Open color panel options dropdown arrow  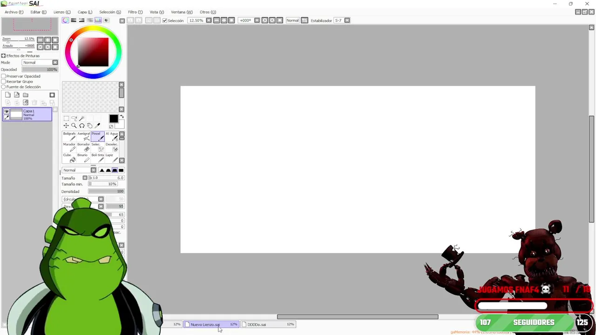click(x=122, y=20)
